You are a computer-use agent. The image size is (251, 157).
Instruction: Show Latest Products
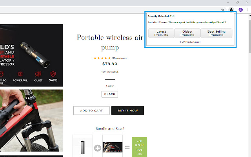pyautogui.click(x=161, y=33)
